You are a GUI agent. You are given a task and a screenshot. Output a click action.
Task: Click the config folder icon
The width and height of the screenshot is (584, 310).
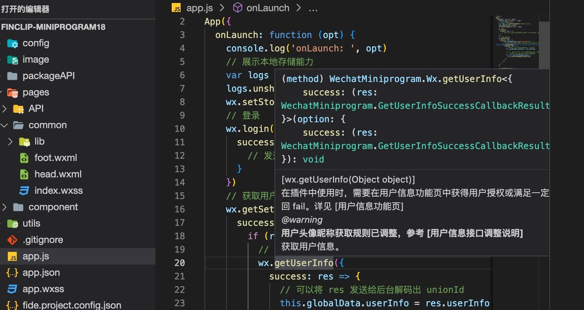click(12, 43)
